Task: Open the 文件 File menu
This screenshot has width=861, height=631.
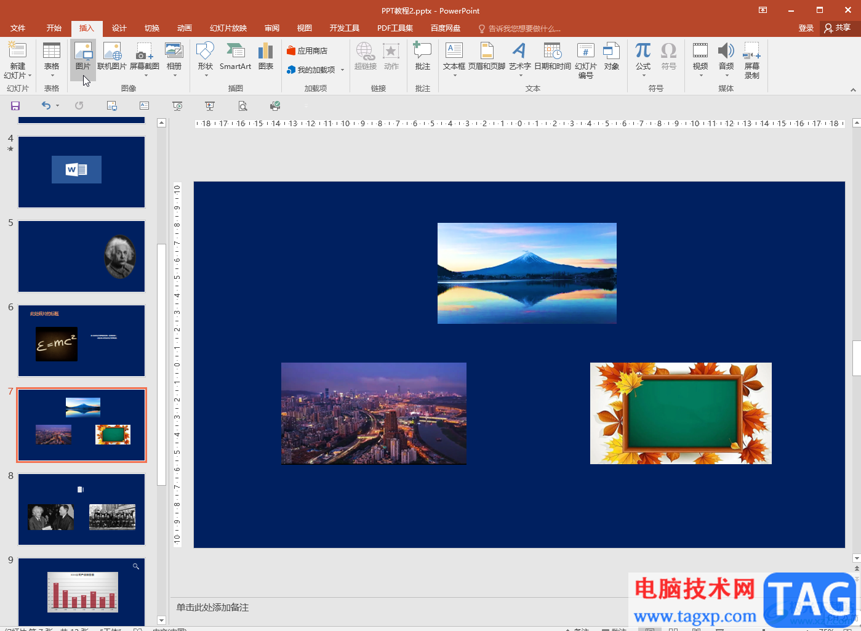Action: click(18, 28)
